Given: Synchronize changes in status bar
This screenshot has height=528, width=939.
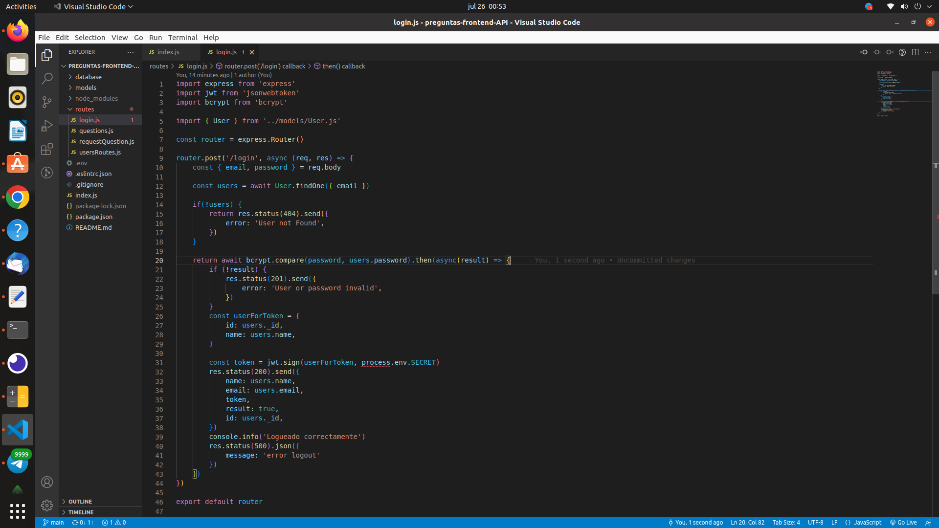Looking at the screenshot, I should click(x=83, y=523).
